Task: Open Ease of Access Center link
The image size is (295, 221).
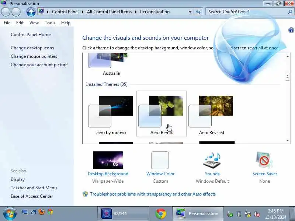Action: (32, 196)
